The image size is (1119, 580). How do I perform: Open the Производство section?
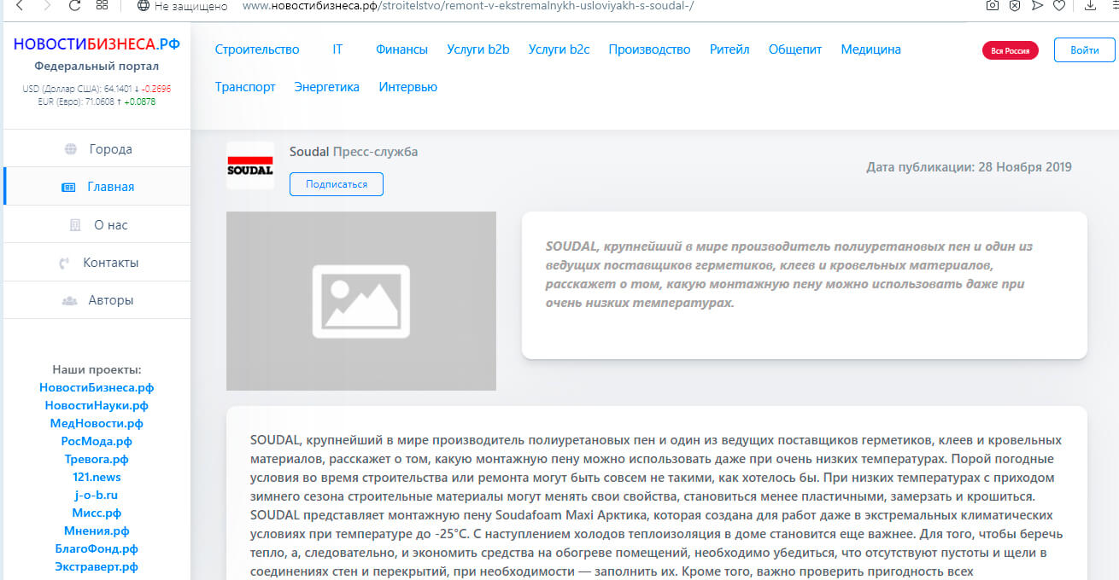[x=649, y=49]
